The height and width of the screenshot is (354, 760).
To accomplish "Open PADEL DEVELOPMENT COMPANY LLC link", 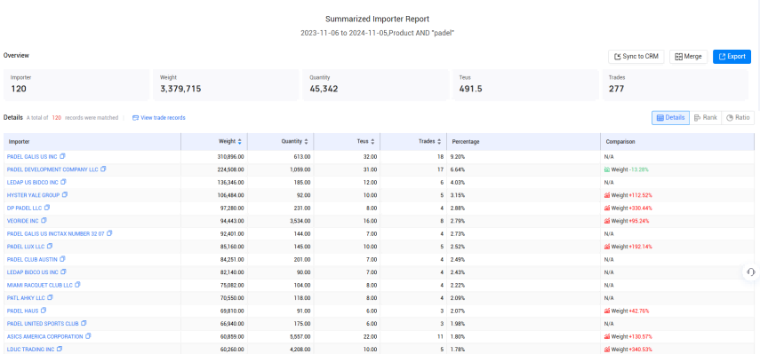I will 52,169.
